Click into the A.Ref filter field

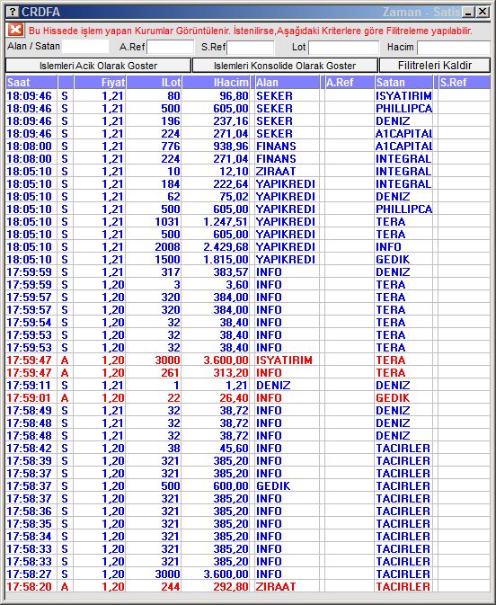click(171, 48)
